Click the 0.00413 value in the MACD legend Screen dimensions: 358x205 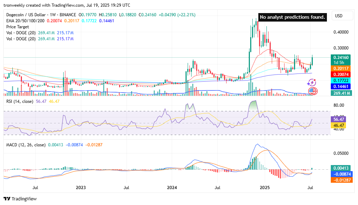click(x=55, y=145)
